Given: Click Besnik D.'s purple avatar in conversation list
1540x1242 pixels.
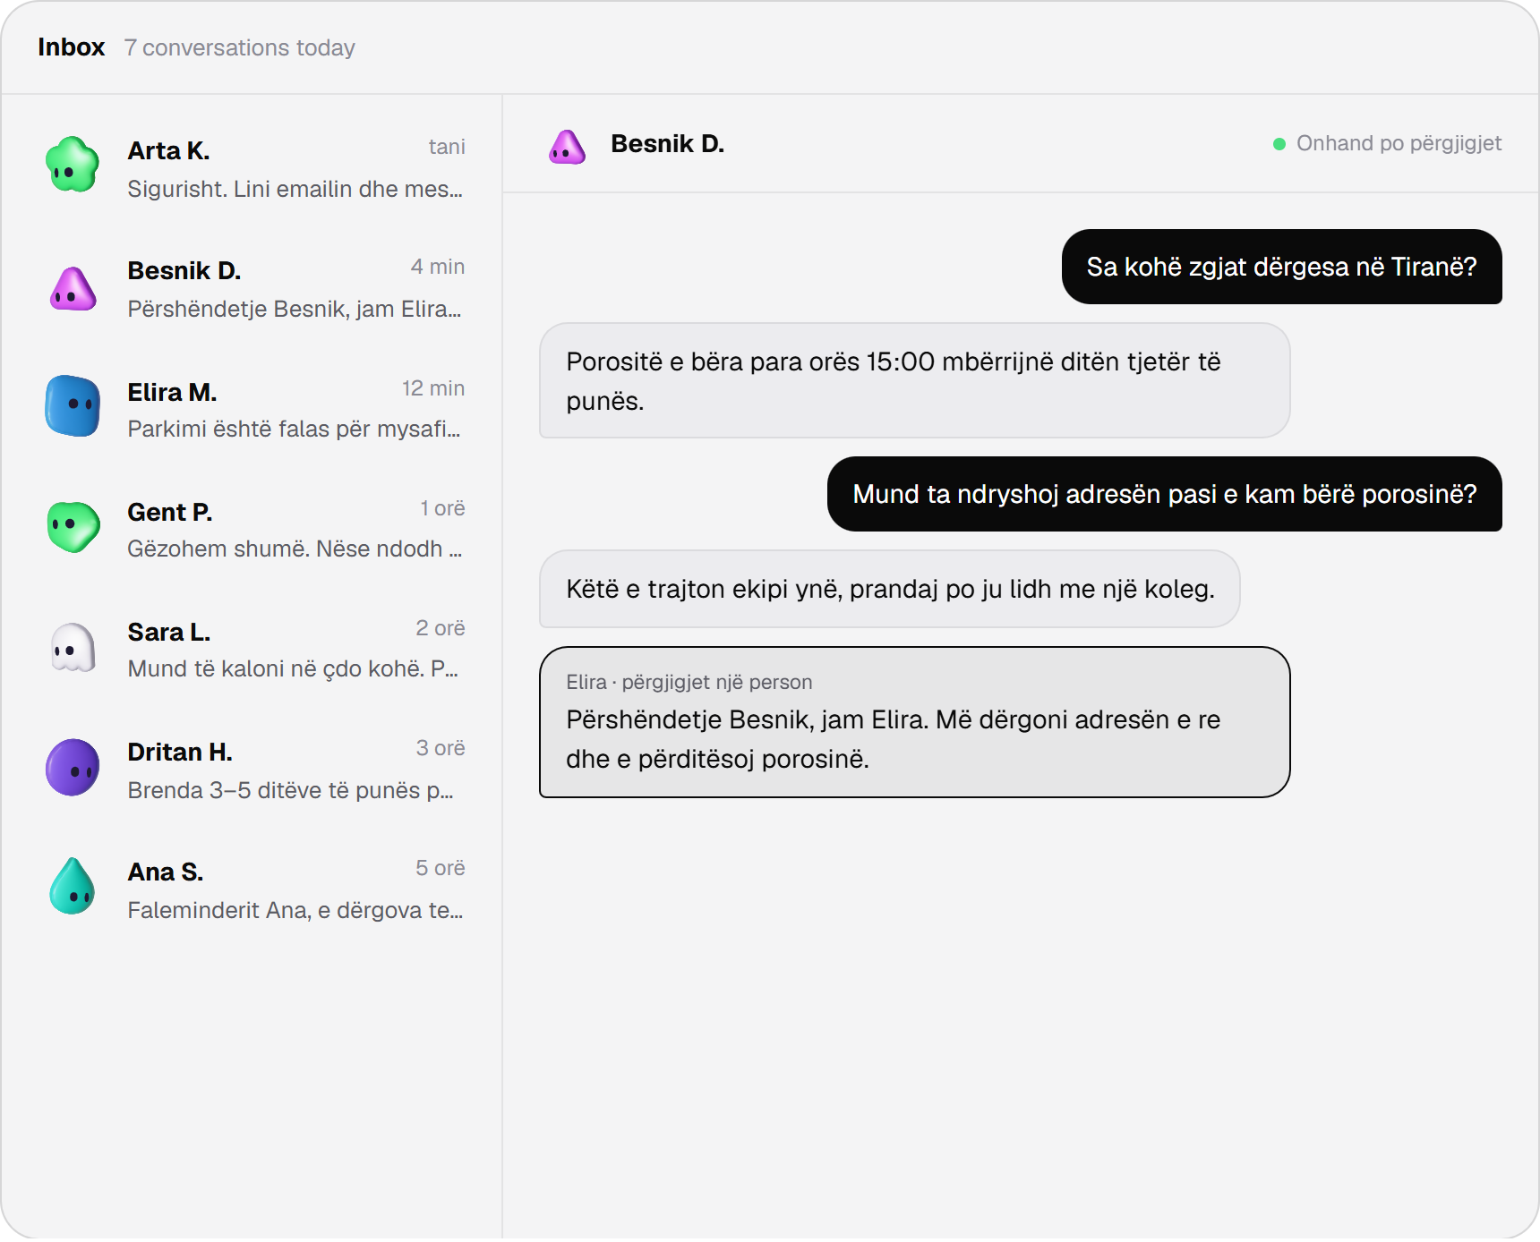Looking at the screenshot, I should [73, 288].
